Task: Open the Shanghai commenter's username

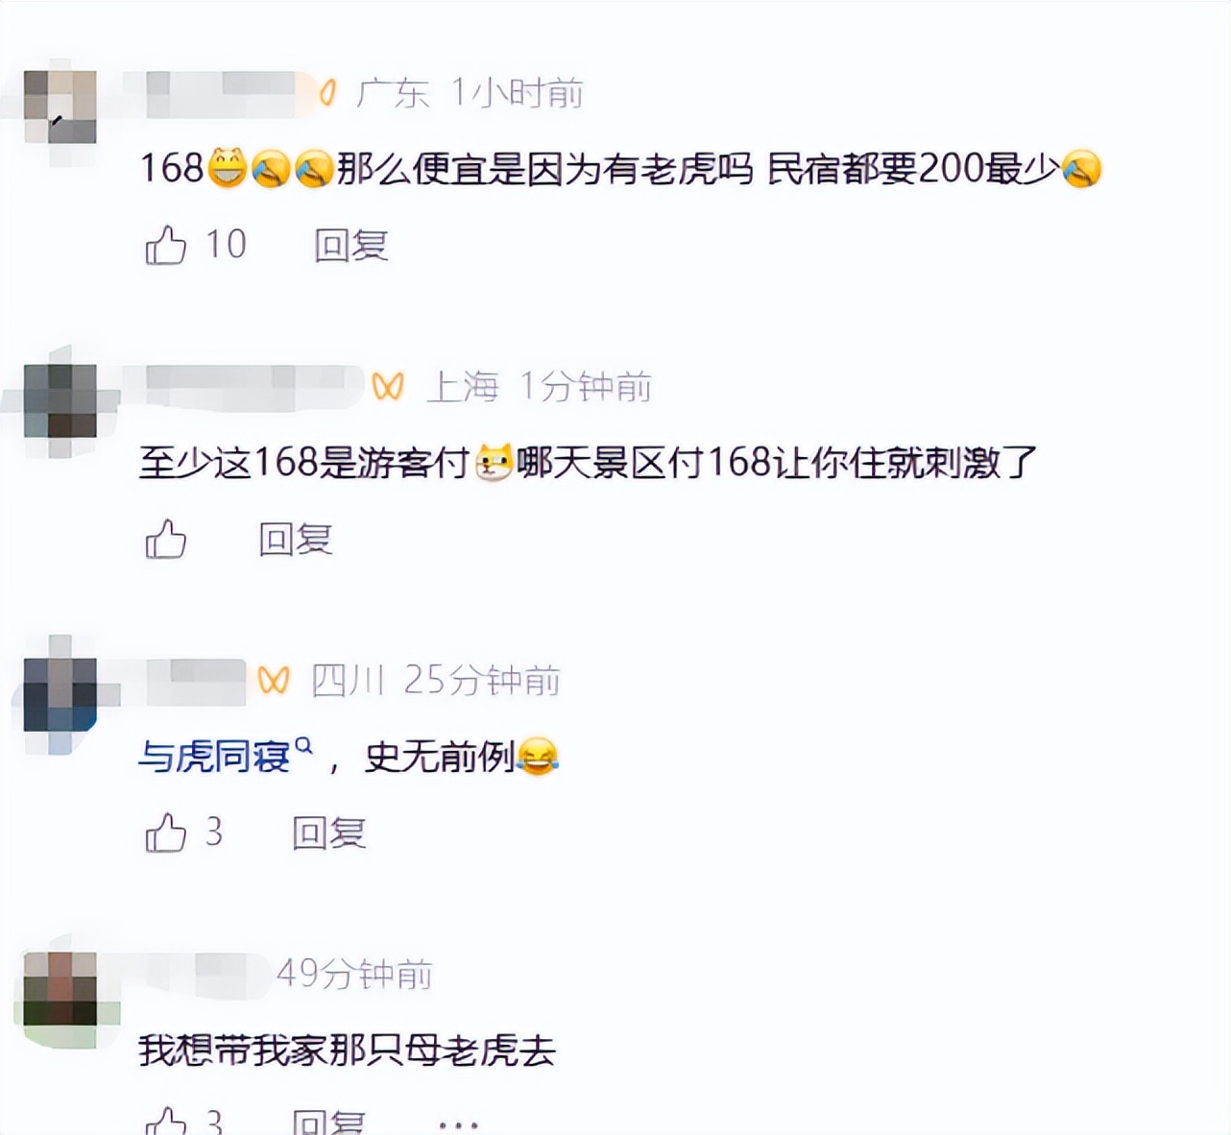Action: click(253, 387)
